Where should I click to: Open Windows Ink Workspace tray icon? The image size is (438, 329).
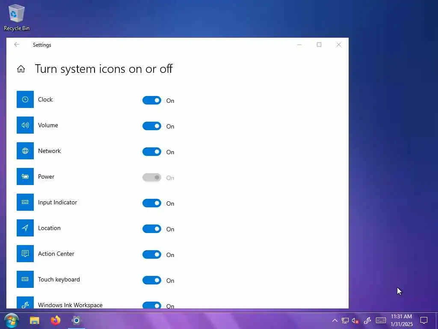[367, 320]
